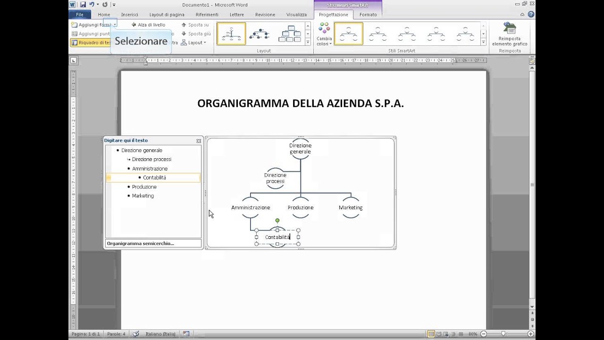This screenshot has width=604, height=340.
Task: Select Direzione processi in text pane
Action: click(x=151, y=159)
